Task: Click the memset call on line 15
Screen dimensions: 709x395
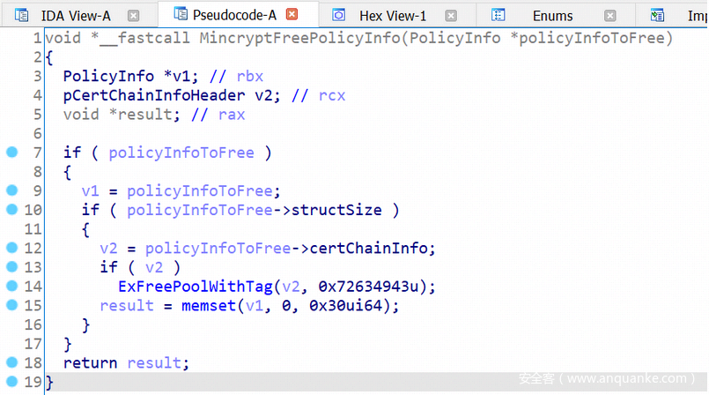Action: tap(209, 306)
